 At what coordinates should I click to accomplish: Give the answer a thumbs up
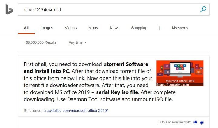(195, 122)
